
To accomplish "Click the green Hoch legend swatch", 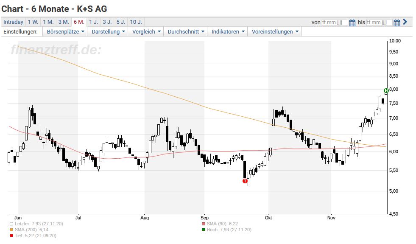I will tap(204, 230).
